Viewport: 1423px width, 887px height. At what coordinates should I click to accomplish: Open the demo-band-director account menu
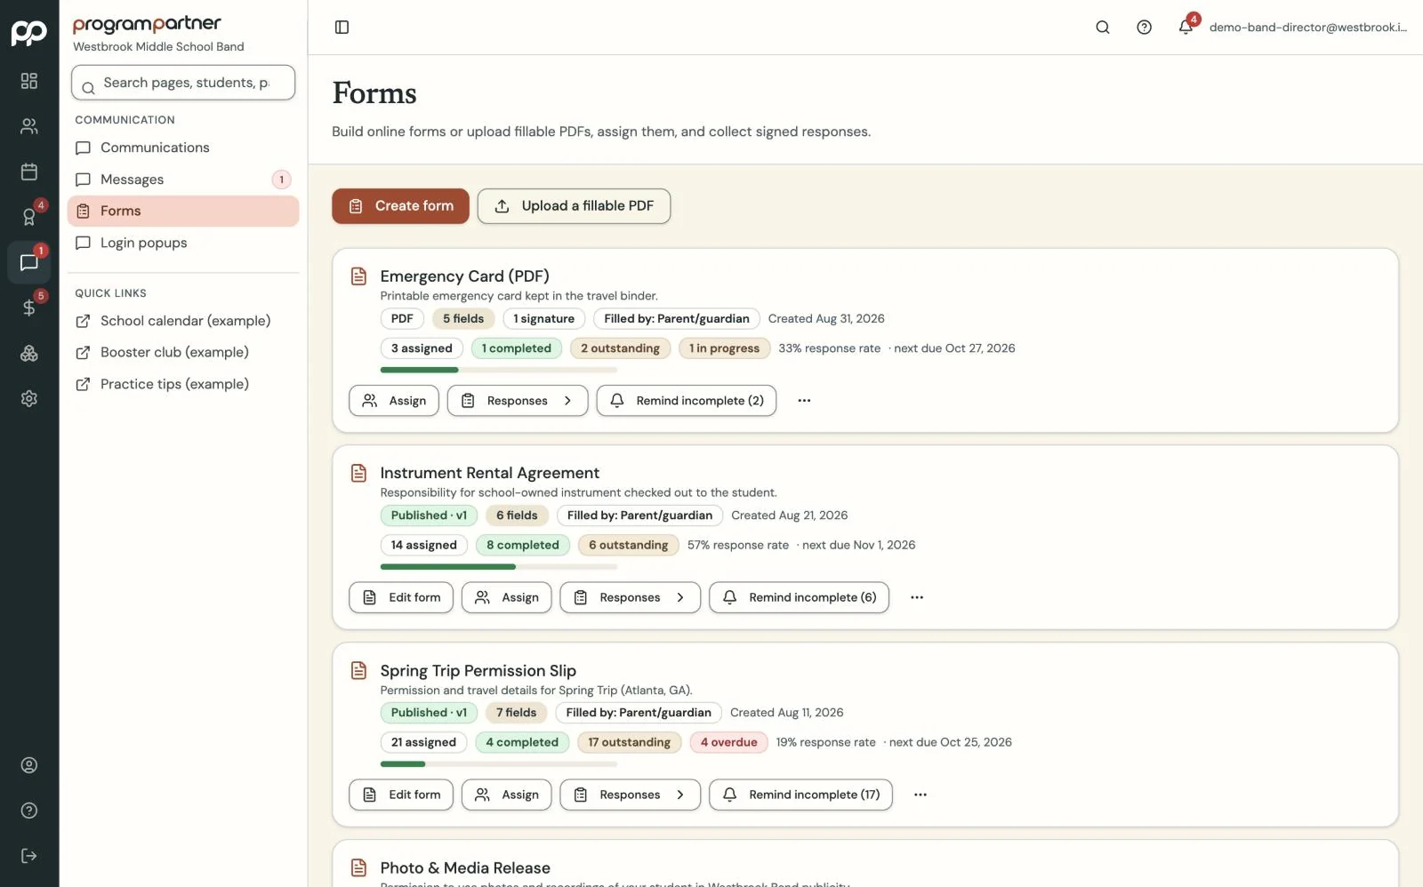(x=1308, y=28)
